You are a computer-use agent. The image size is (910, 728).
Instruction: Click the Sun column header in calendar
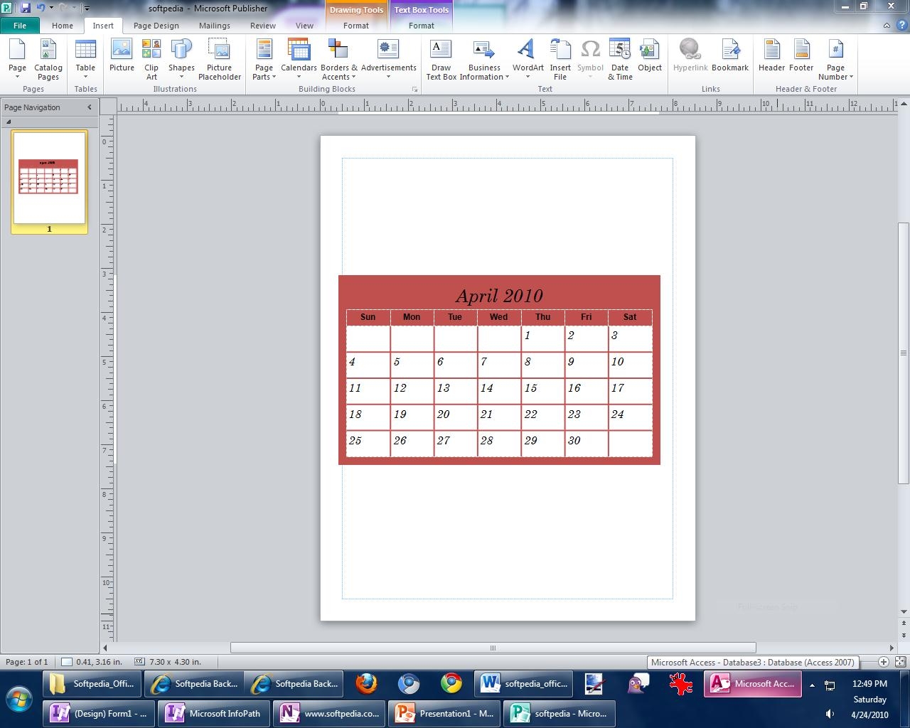pyautogui.click(x=368, y=317)
